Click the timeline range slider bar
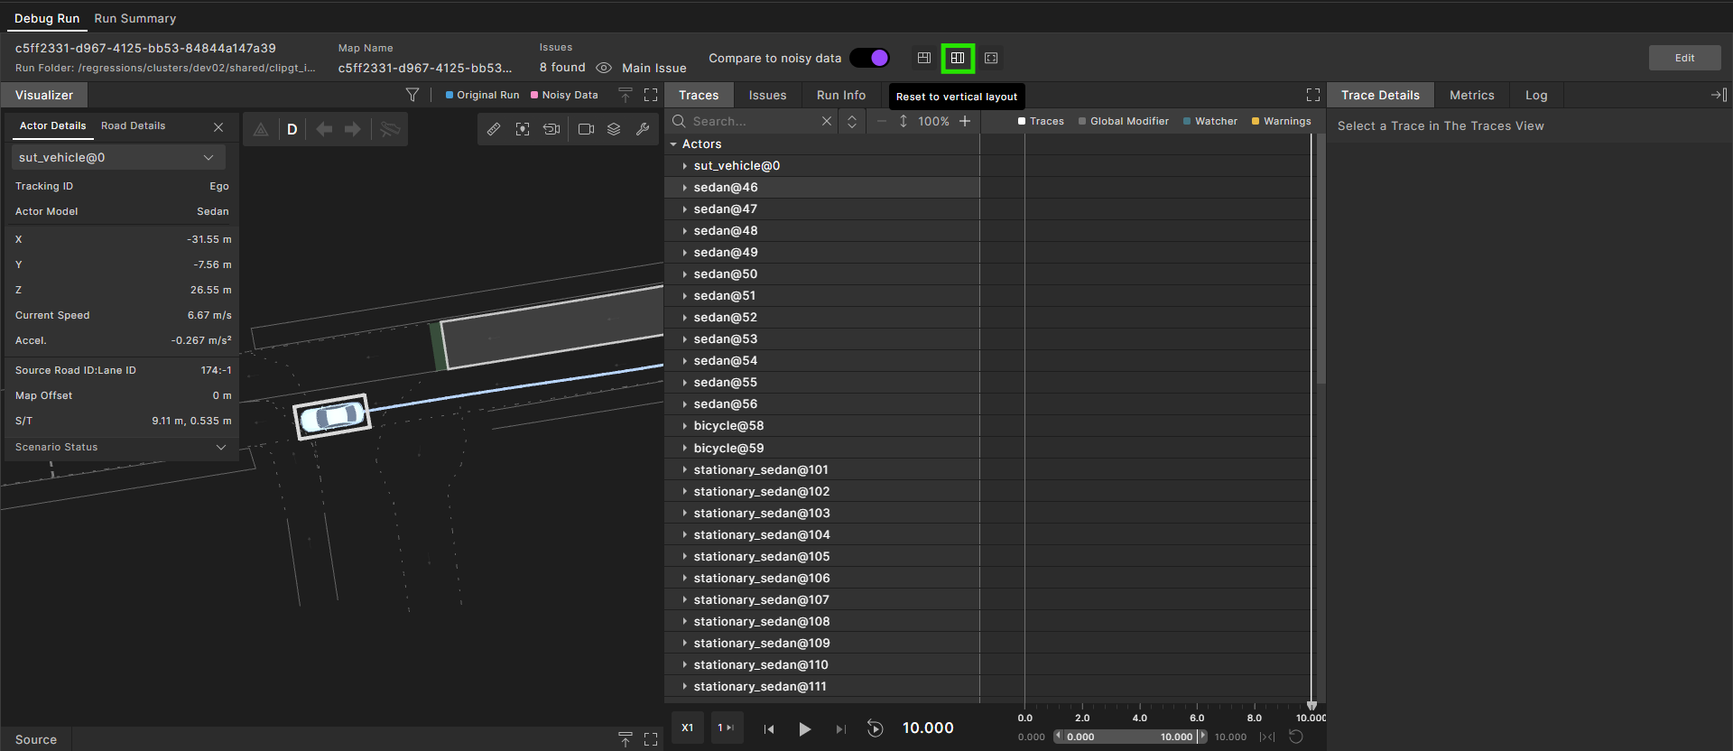The image size is (1733, 751). (1129, 737)
